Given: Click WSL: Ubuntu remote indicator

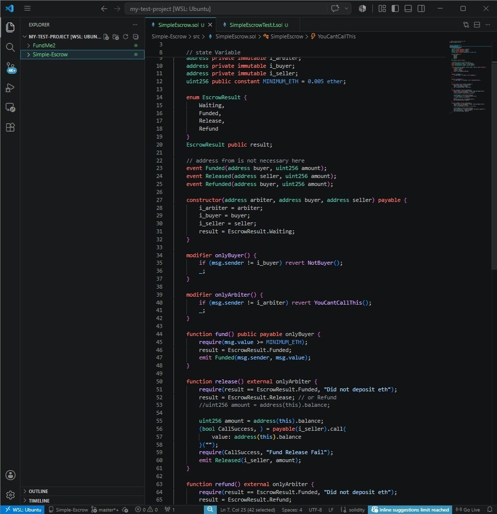Looking at the screenshot, I should point(22,510).
